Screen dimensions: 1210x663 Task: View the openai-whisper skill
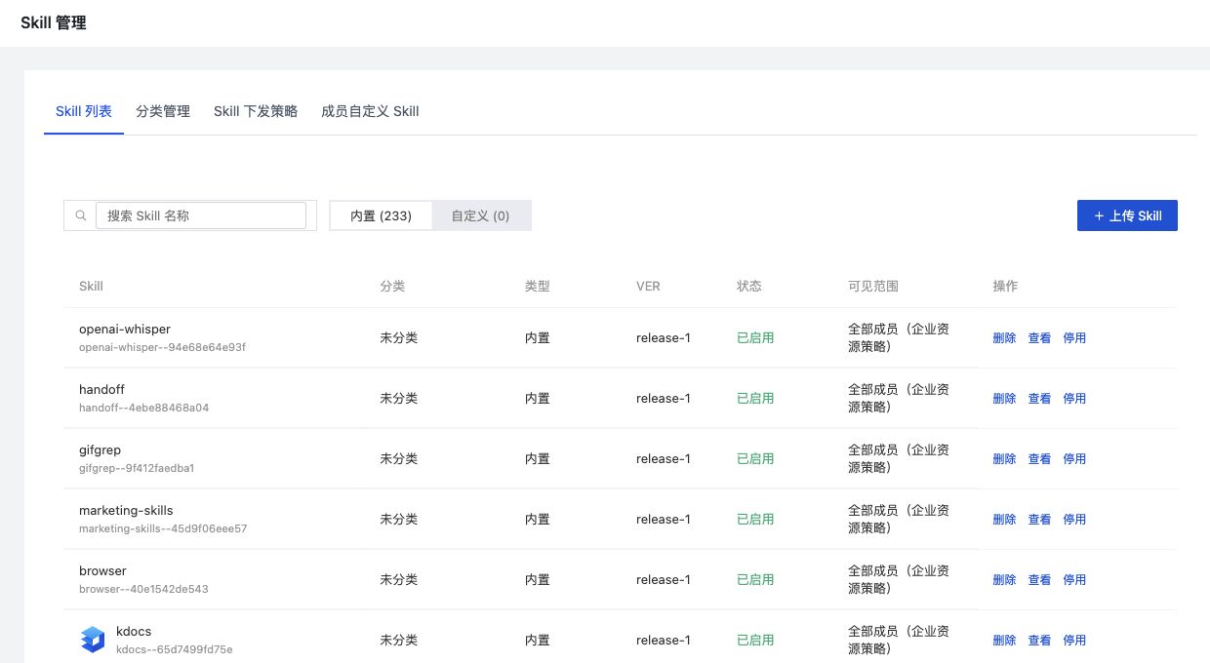pyautogui.click(x=1039, y=338)
